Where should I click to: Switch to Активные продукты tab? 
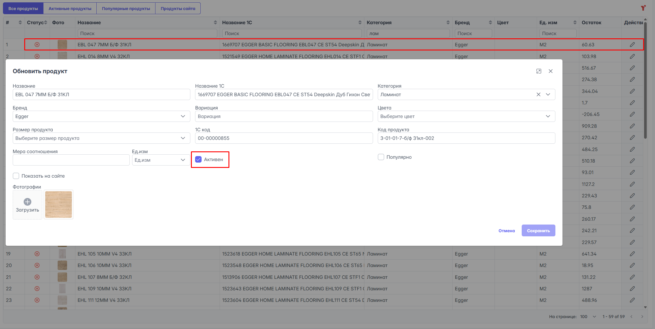(x=70, y=9)
